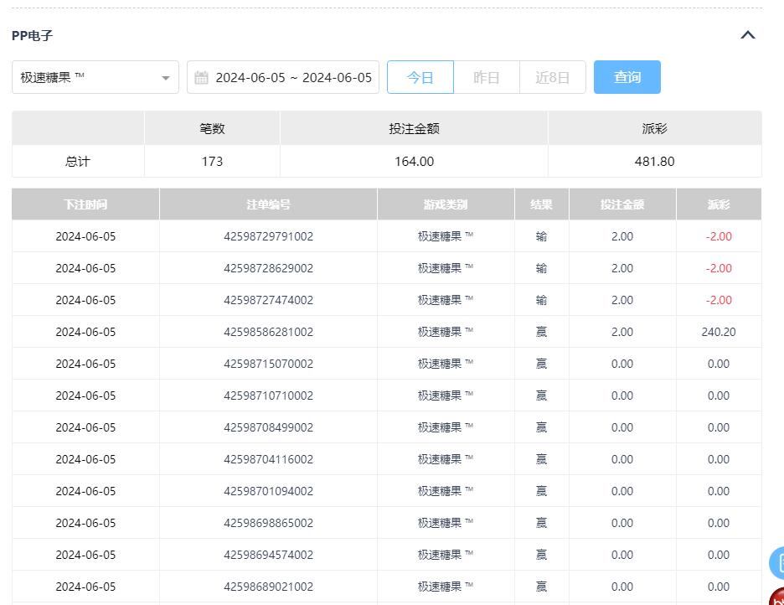Click the 注单编号 column header
784x605 pixels.
pyautogui.click(x=268, y=204)
